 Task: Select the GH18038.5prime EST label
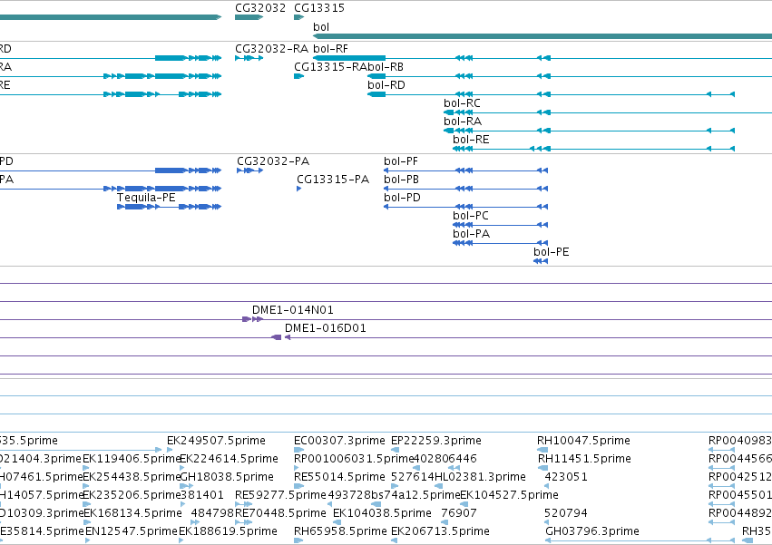tap(227, 477)
